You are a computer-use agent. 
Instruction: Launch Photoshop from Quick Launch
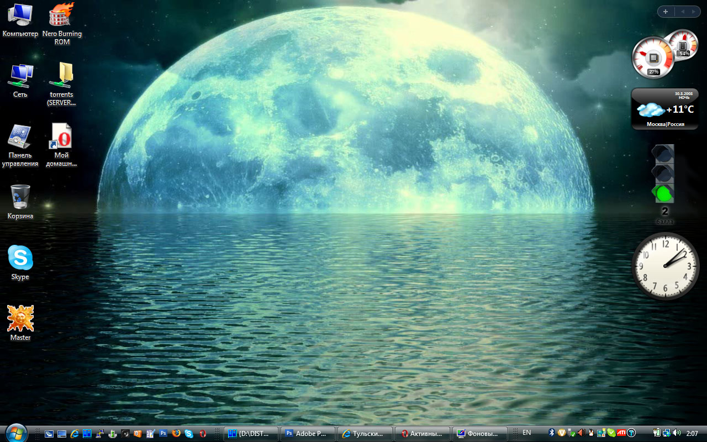click(x=163, y=434)
